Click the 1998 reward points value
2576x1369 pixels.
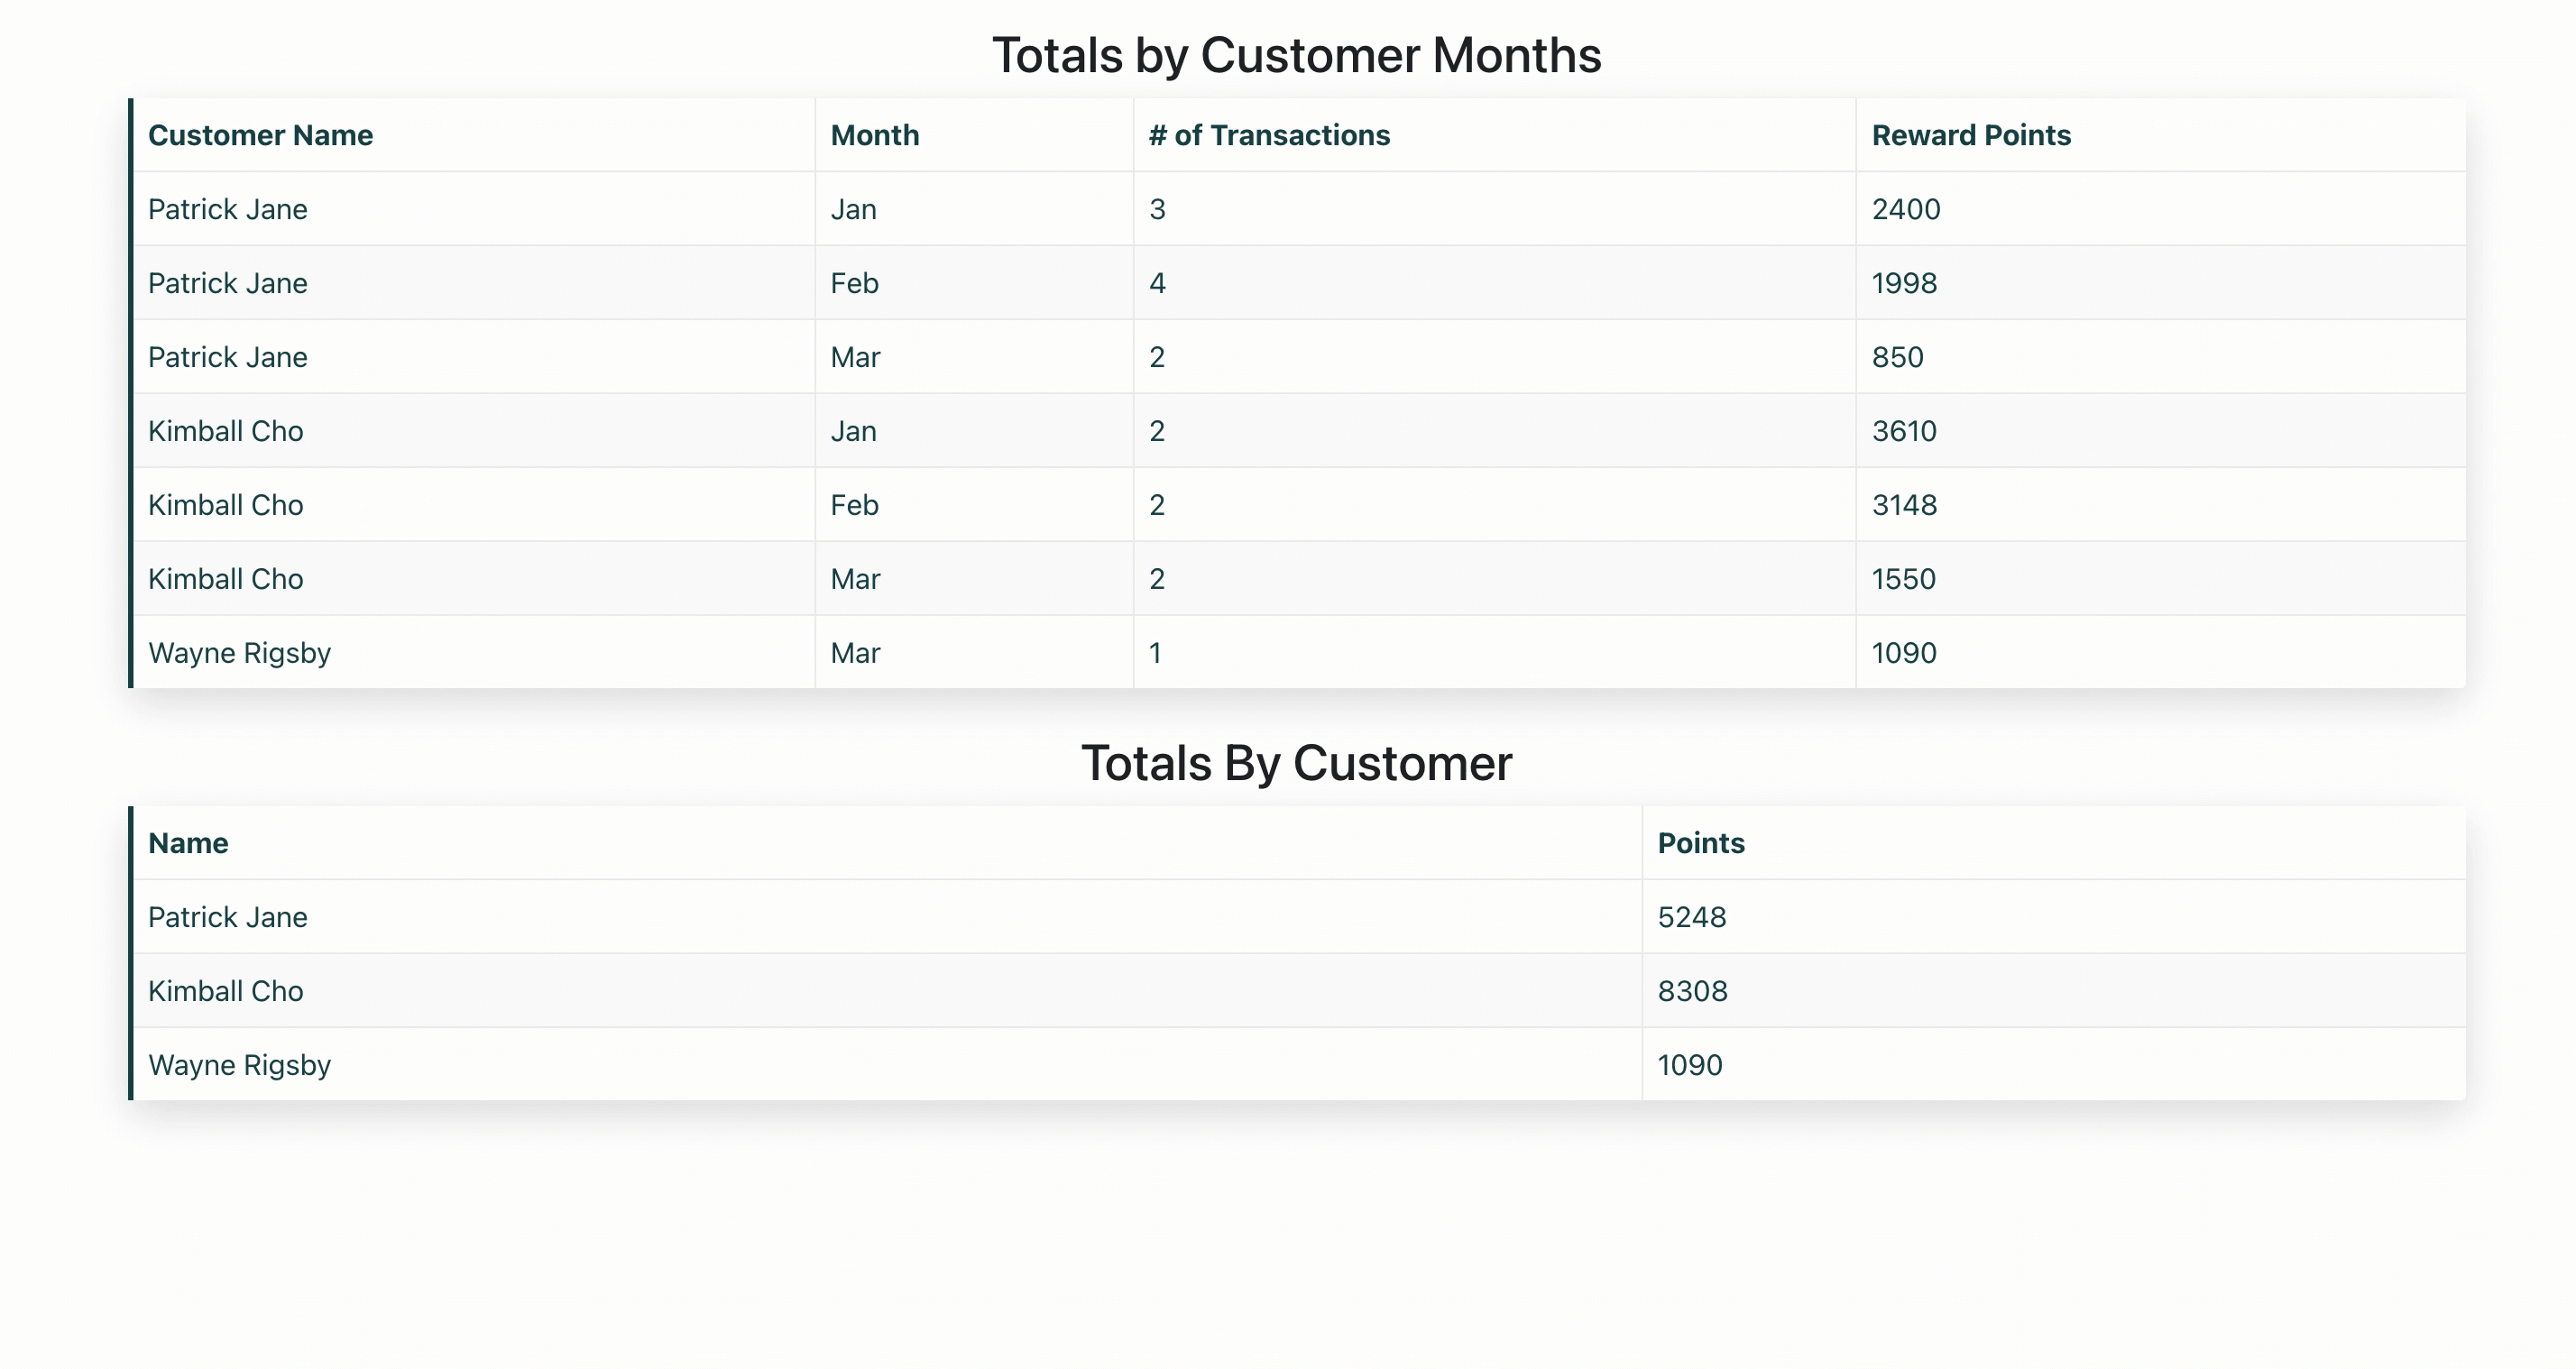tap(1904, 283)
